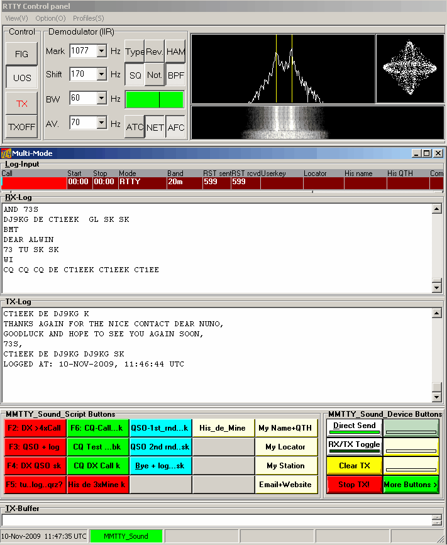Click QSO 2nd rnd..sk button
This screenshot has height=545, width=447.
[x=160, y=447]
